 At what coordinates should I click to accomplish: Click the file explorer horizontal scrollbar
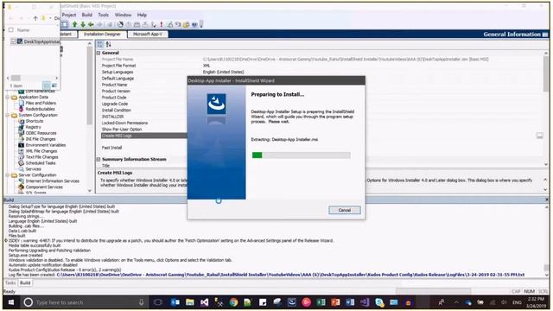click(33, 78)
